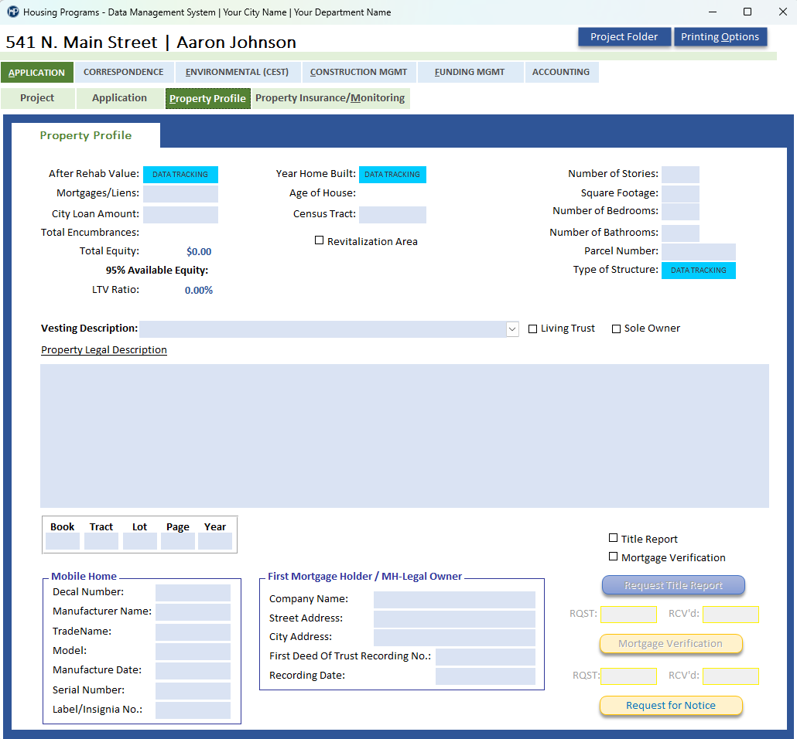Check the Title Report checkbox
Screen dimensions: 797x739
[x=614, y=538]
